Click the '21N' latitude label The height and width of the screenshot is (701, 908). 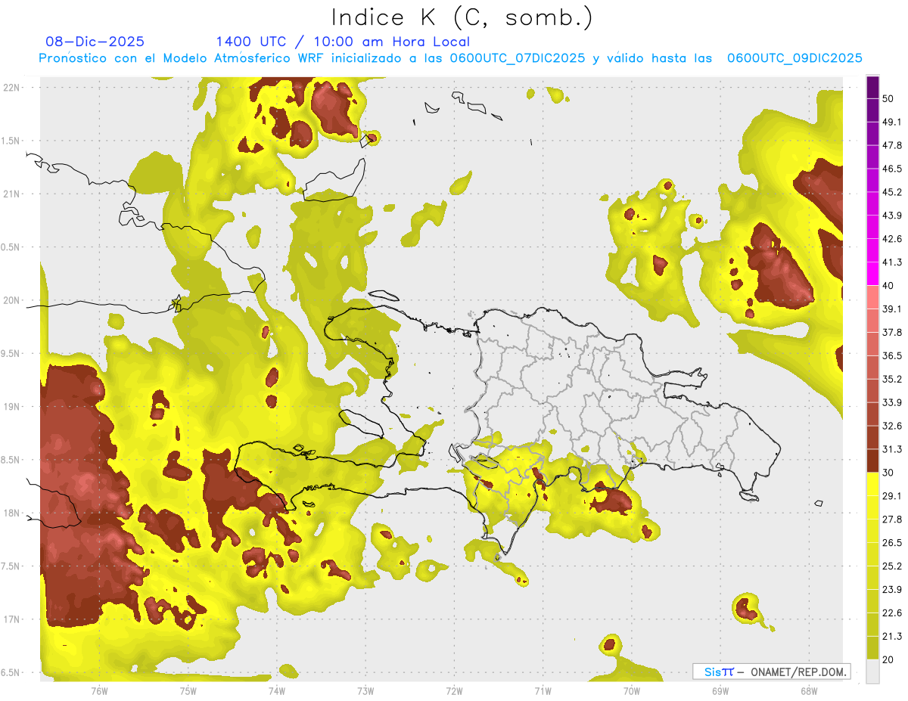tap(12, 194)
